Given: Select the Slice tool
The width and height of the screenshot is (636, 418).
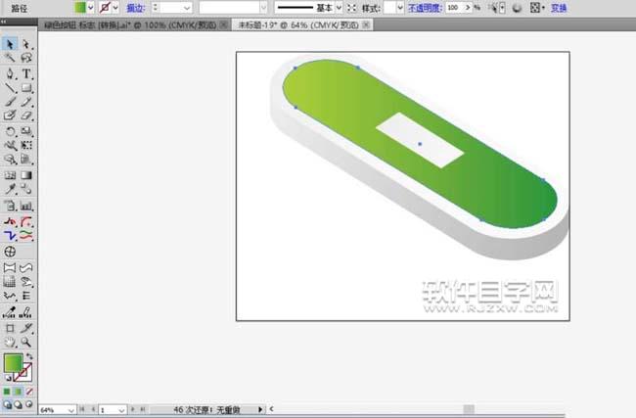Looking at the screenshot, I should tap(26, 328).
